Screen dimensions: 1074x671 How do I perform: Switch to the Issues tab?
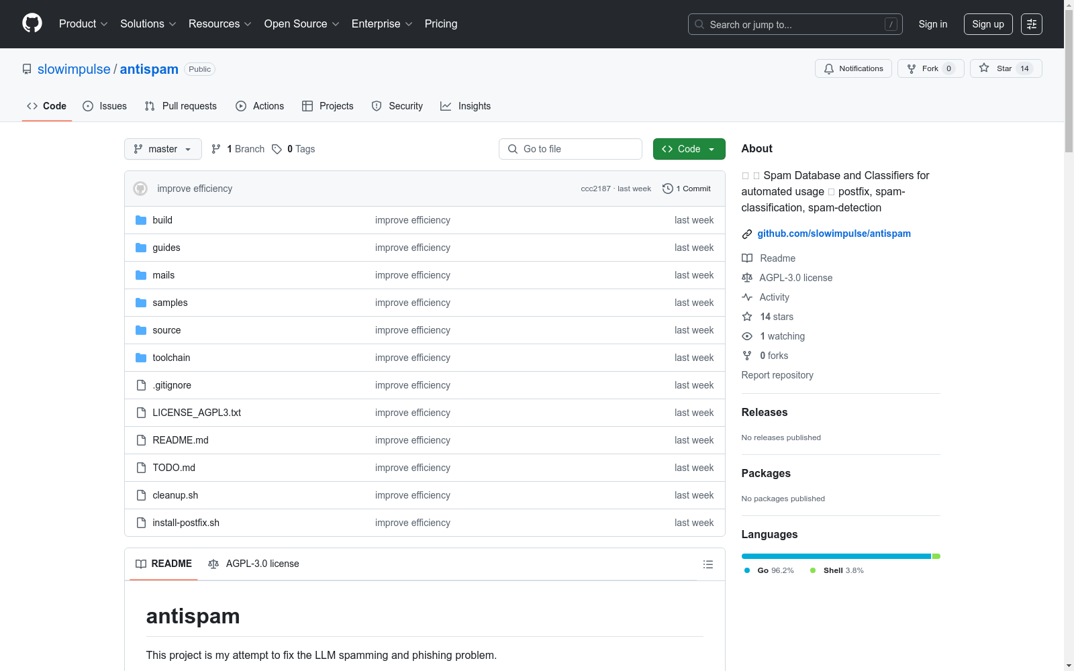point(105,106)
